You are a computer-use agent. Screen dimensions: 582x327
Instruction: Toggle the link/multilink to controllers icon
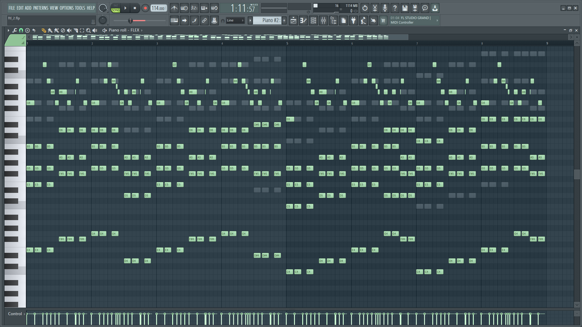coord(204,20)
